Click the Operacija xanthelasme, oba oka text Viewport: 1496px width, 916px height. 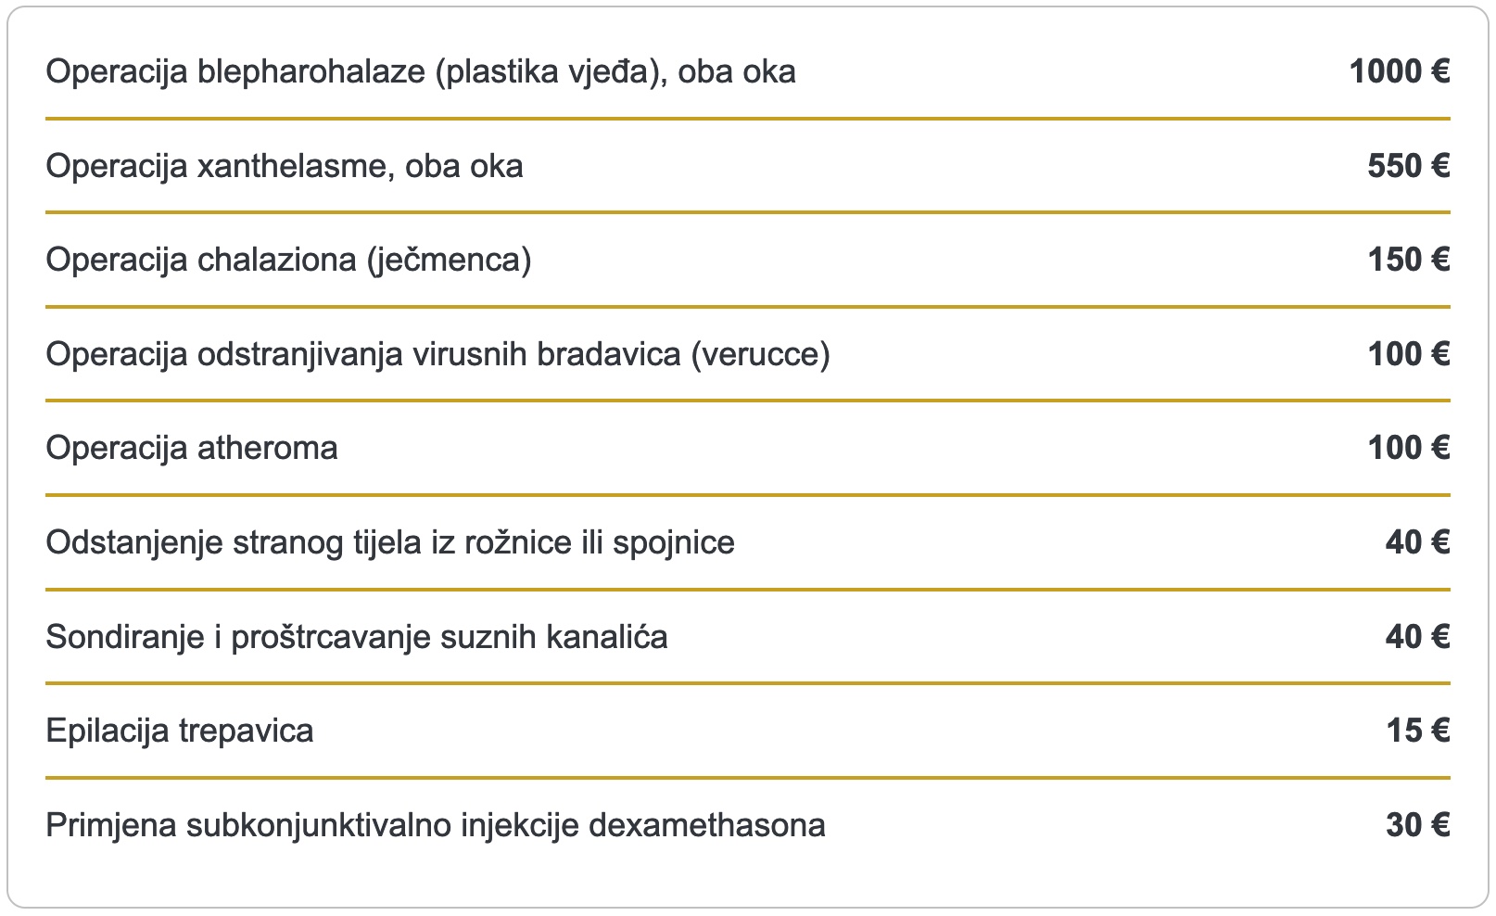(285, 167)
